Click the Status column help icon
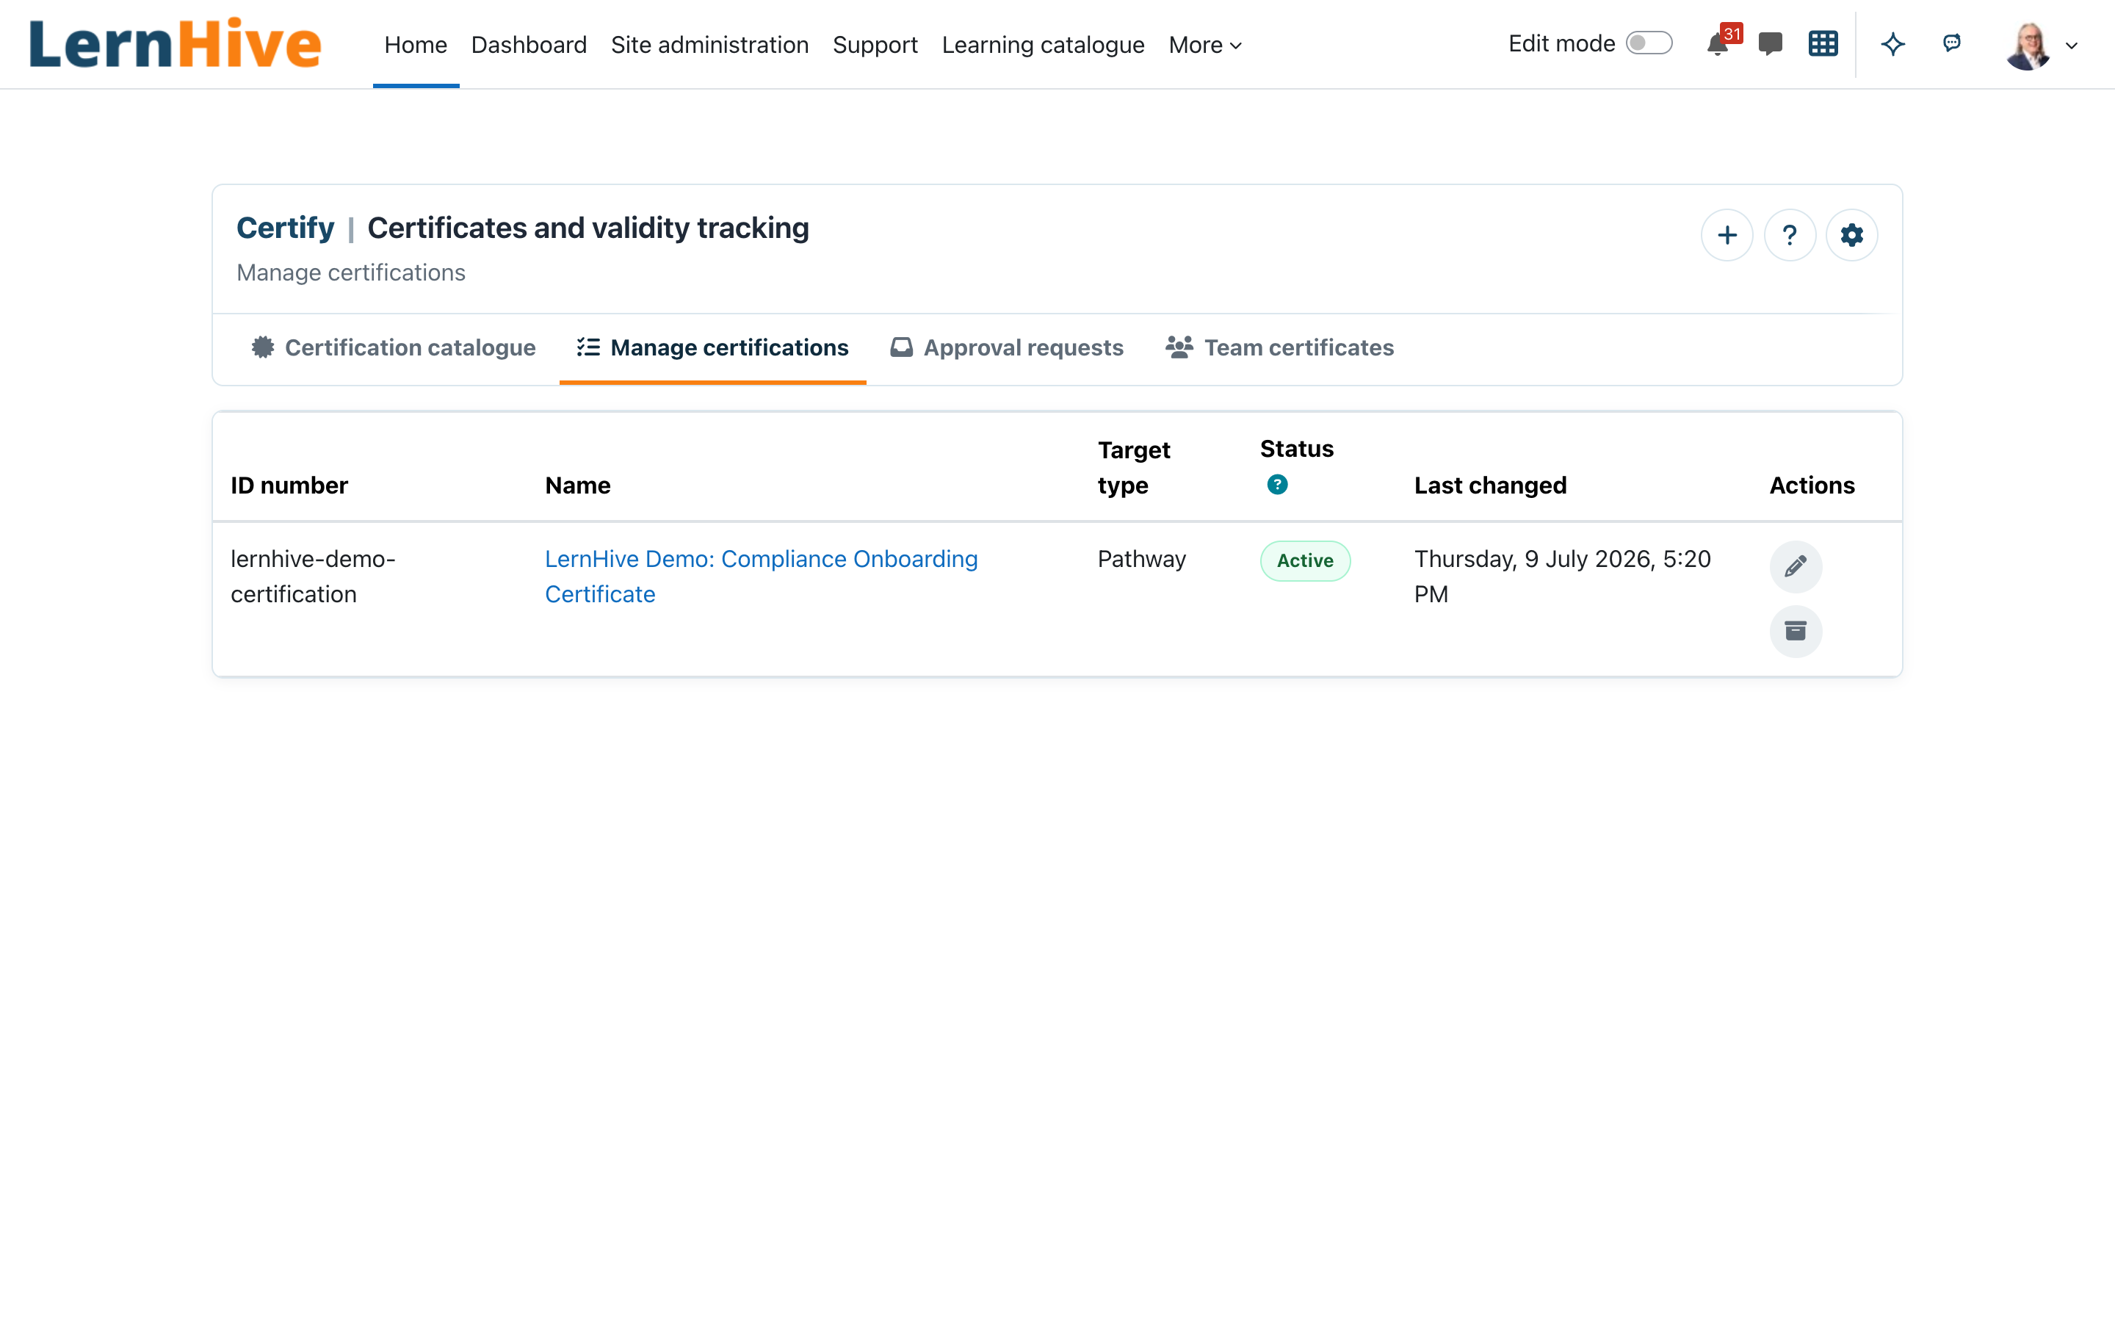Screen dimensions: 2115x1322 coord(1277,485)
